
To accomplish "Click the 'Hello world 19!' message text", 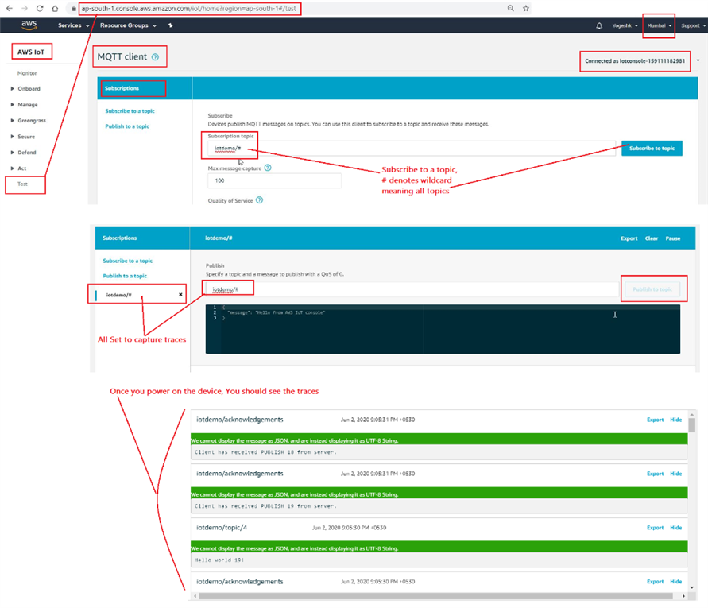I will [x=219, y=560].
